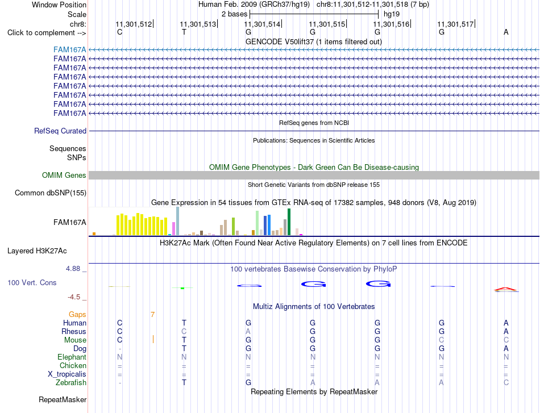Click the "2 bases" scale text
Viewport: 540px width, 413px height.
point(234,14)
